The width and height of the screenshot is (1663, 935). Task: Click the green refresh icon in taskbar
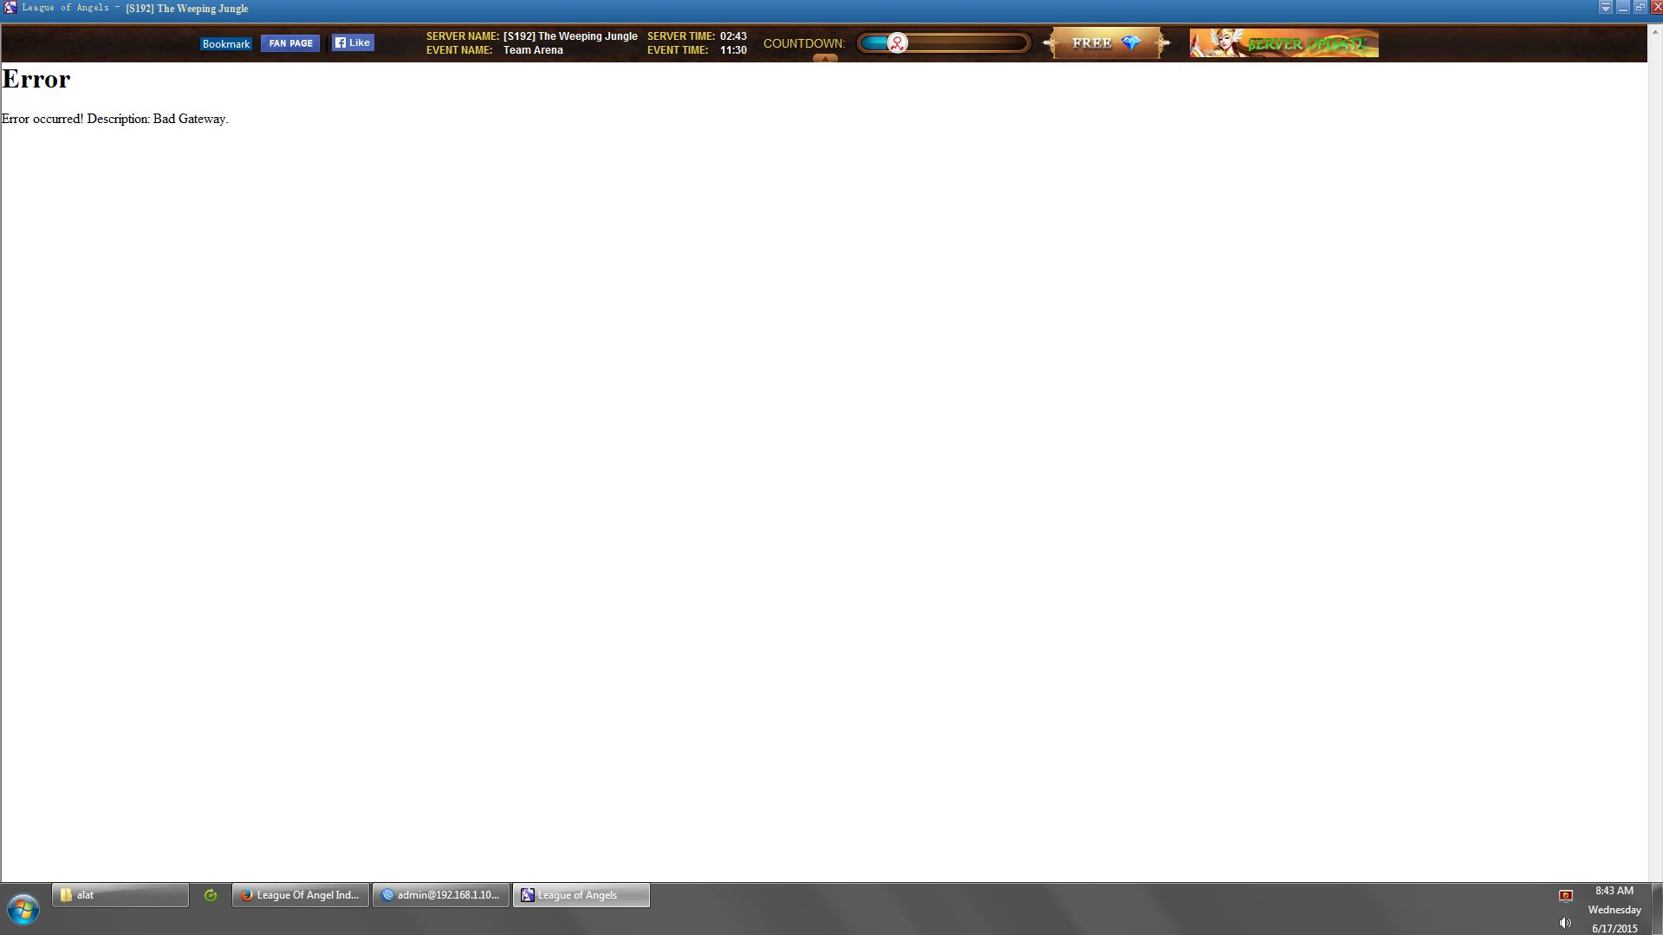pos(211,895)
